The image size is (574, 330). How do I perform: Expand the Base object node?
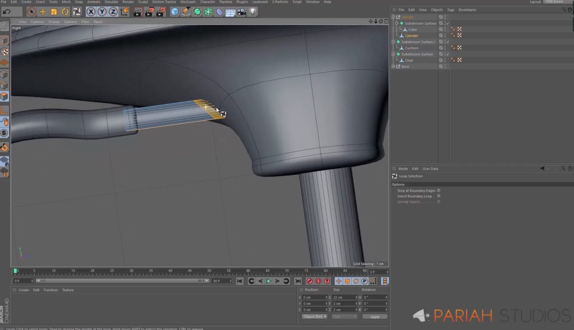click(393, 67)
